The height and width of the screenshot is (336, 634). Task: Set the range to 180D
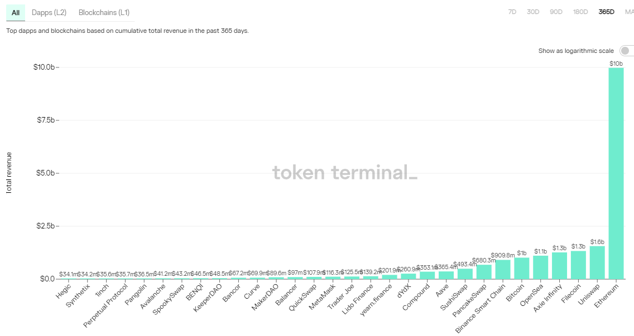pos(580,12)
